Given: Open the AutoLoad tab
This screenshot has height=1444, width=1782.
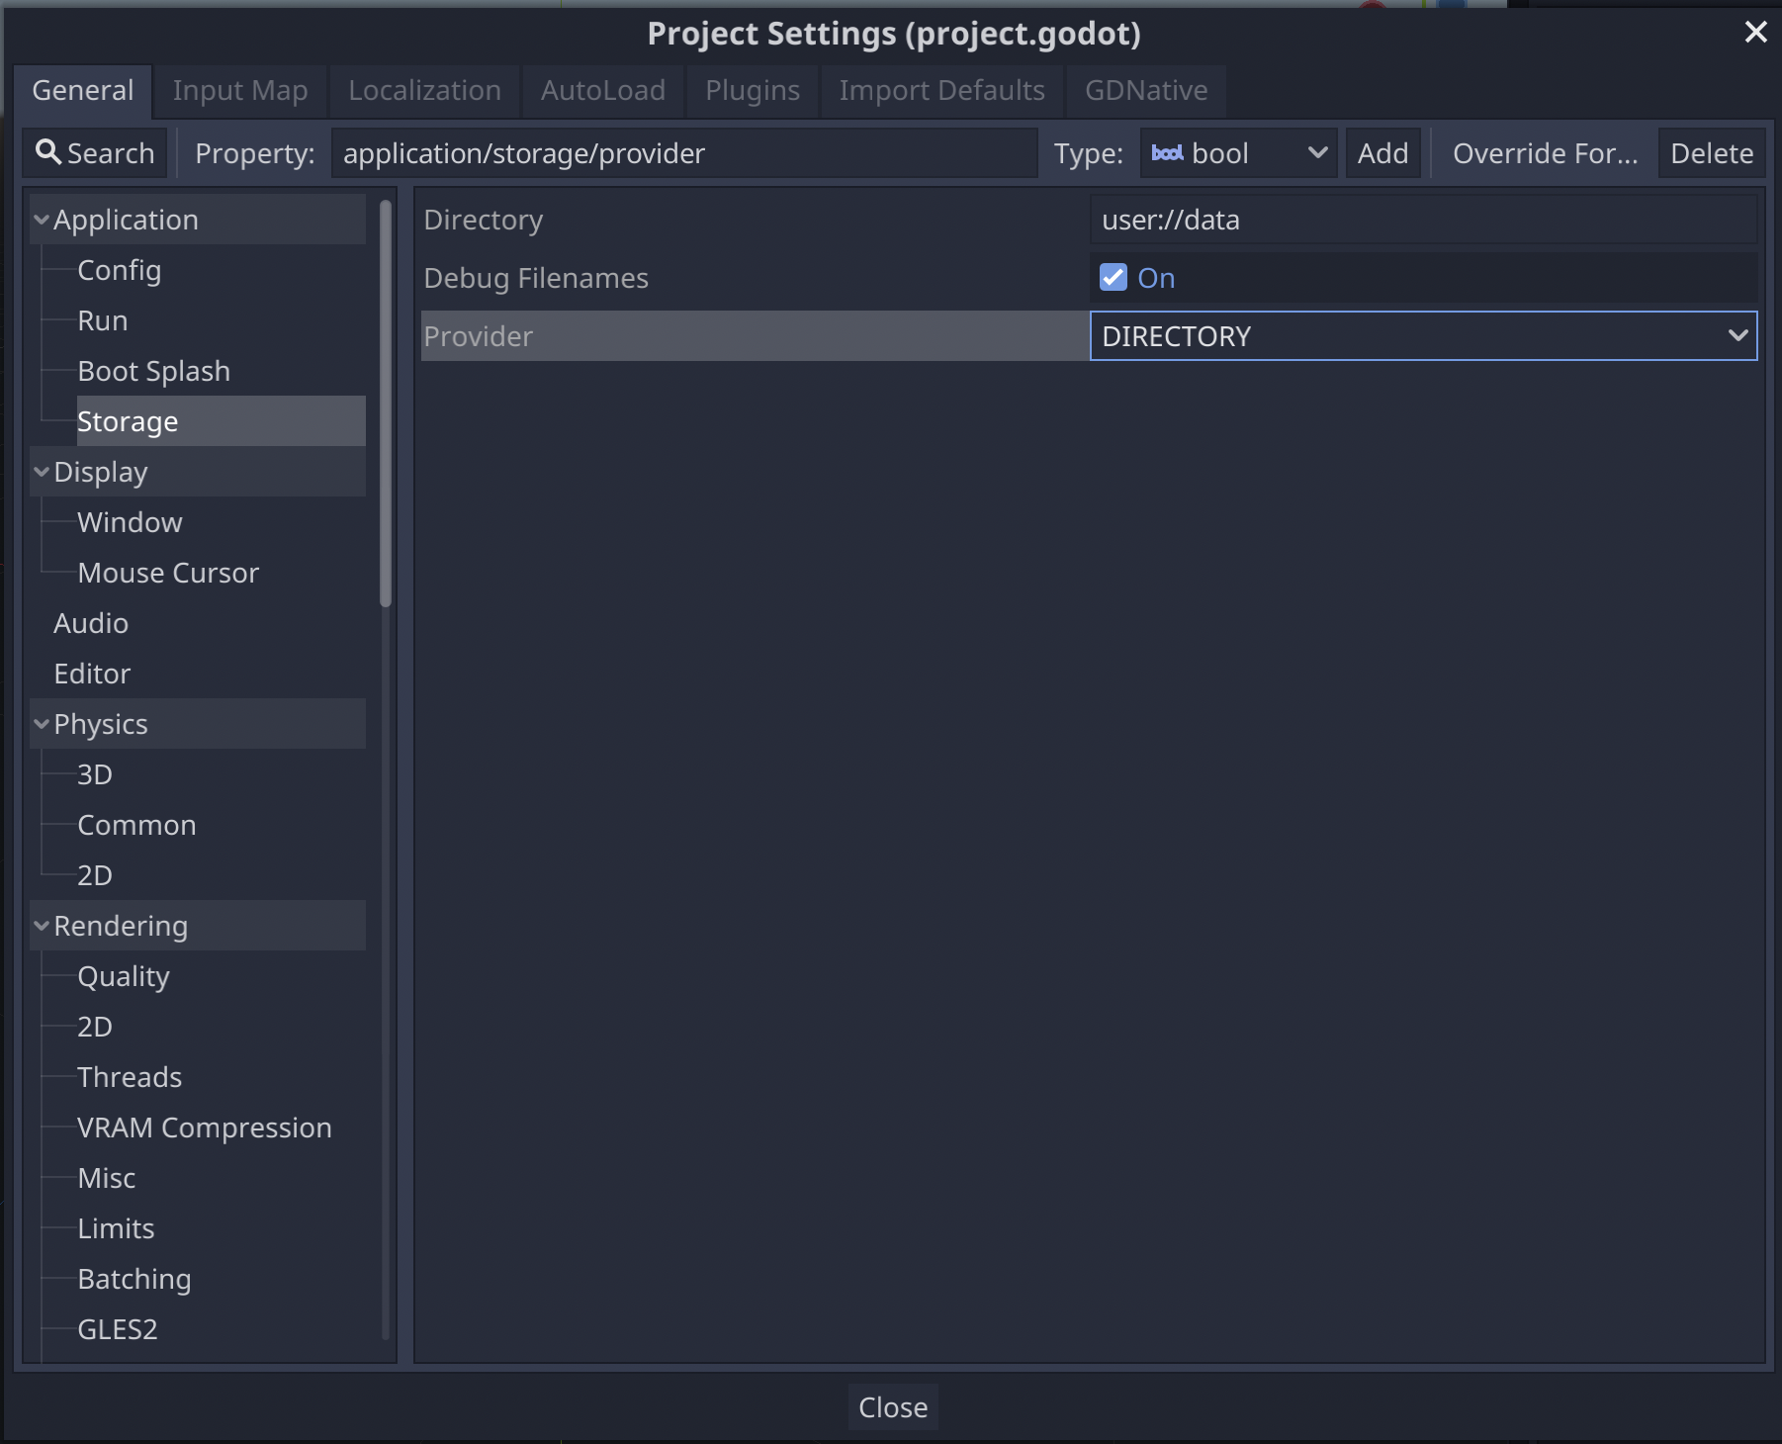Looking at the screenshot, I should 602,91.
